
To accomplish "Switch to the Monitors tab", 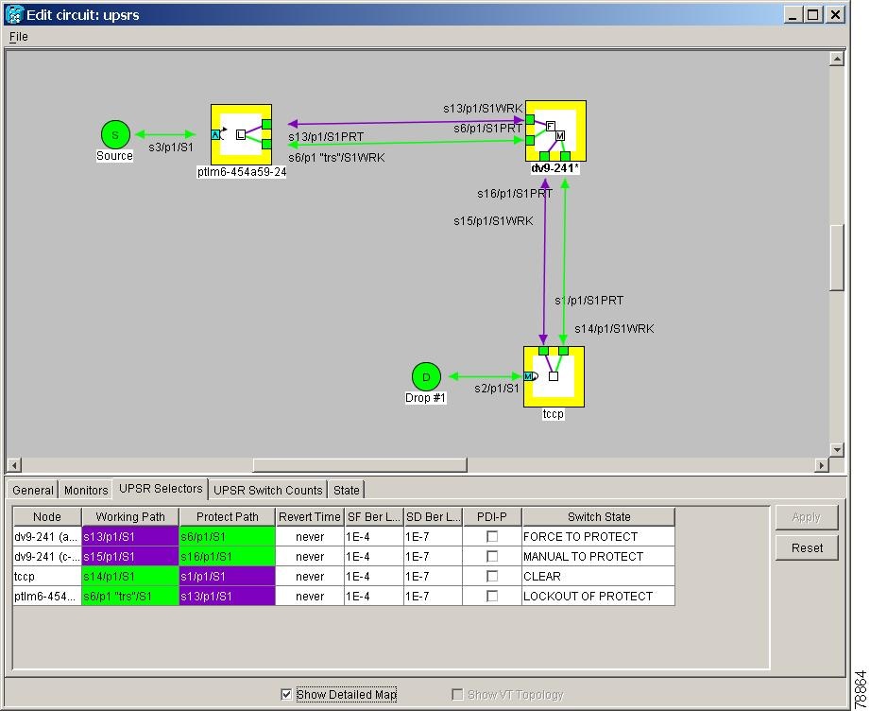I will pyautogui.click(x=86, y=490).
